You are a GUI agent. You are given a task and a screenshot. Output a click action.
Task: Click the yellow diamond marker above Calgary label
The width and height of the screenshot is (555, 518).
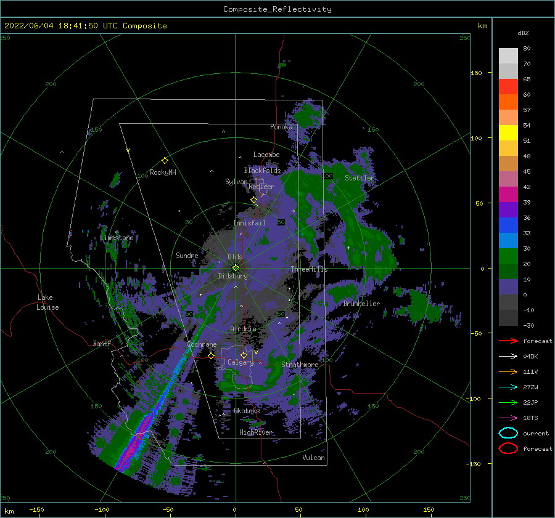click(244, 355)
